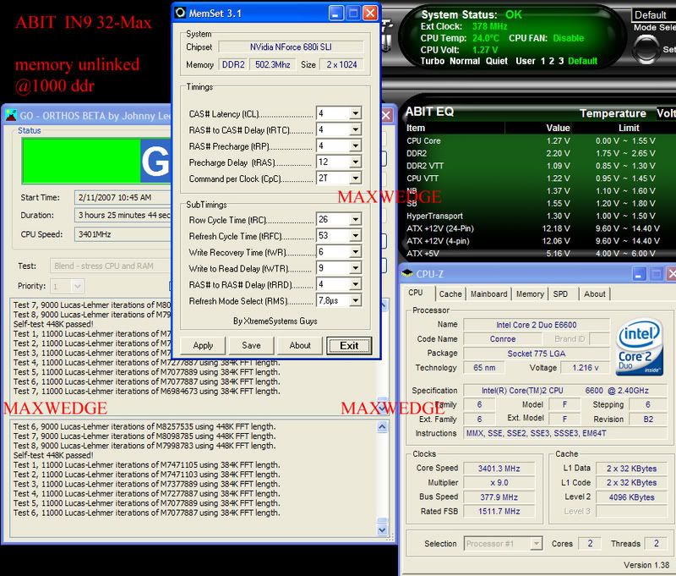676x576 pixels.
Task: Select the SPD tab
Action: [560, 294]
